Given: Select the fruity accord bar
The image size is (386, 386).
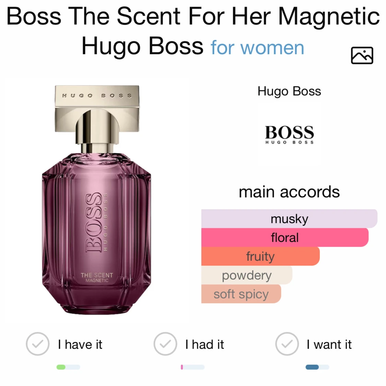Looking at the screenshot, I should (x=260, y=256).
